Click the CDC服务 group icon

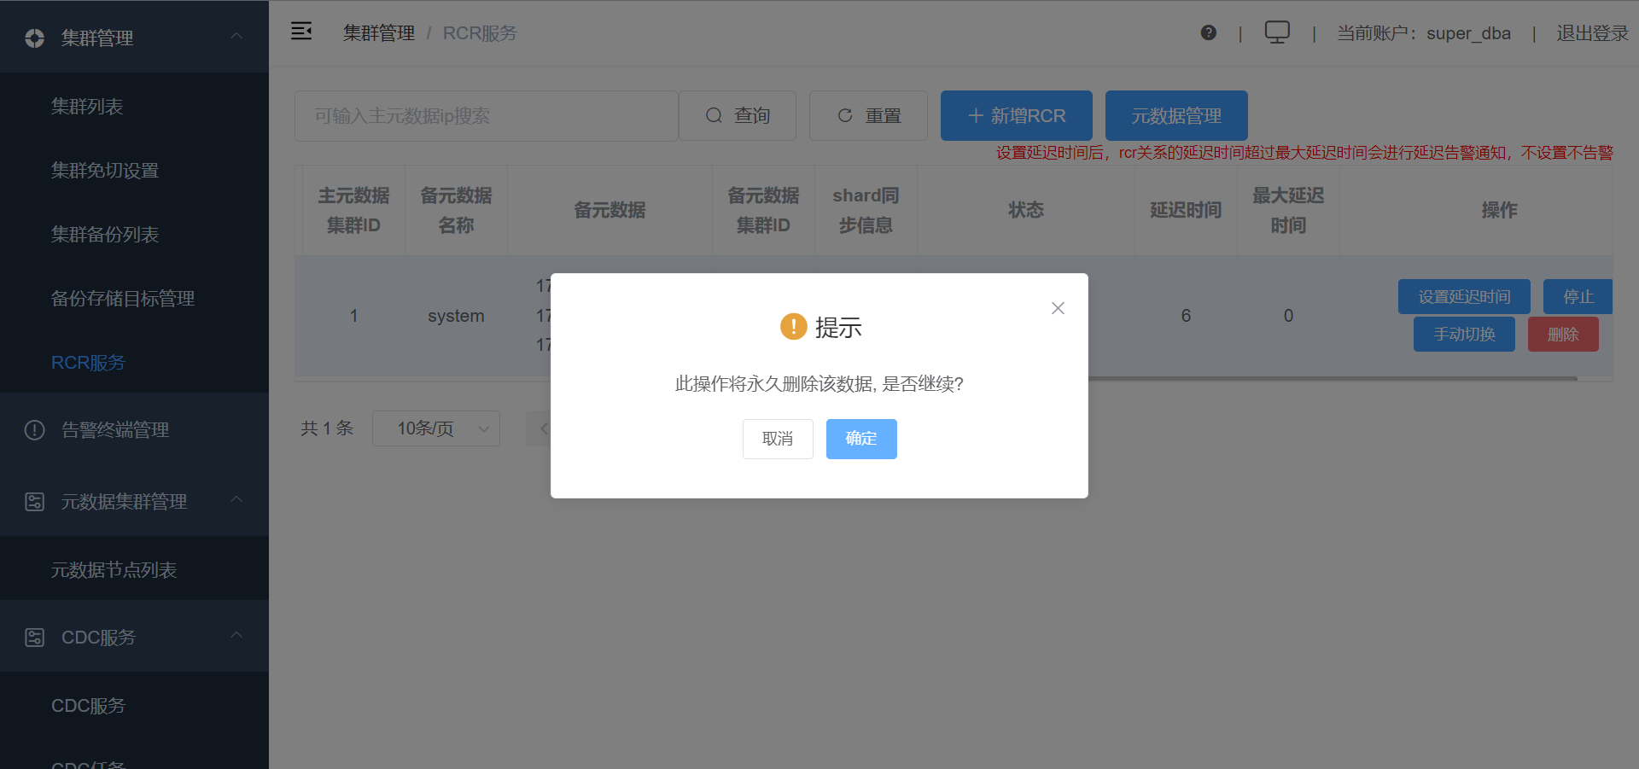click(34, 637)
